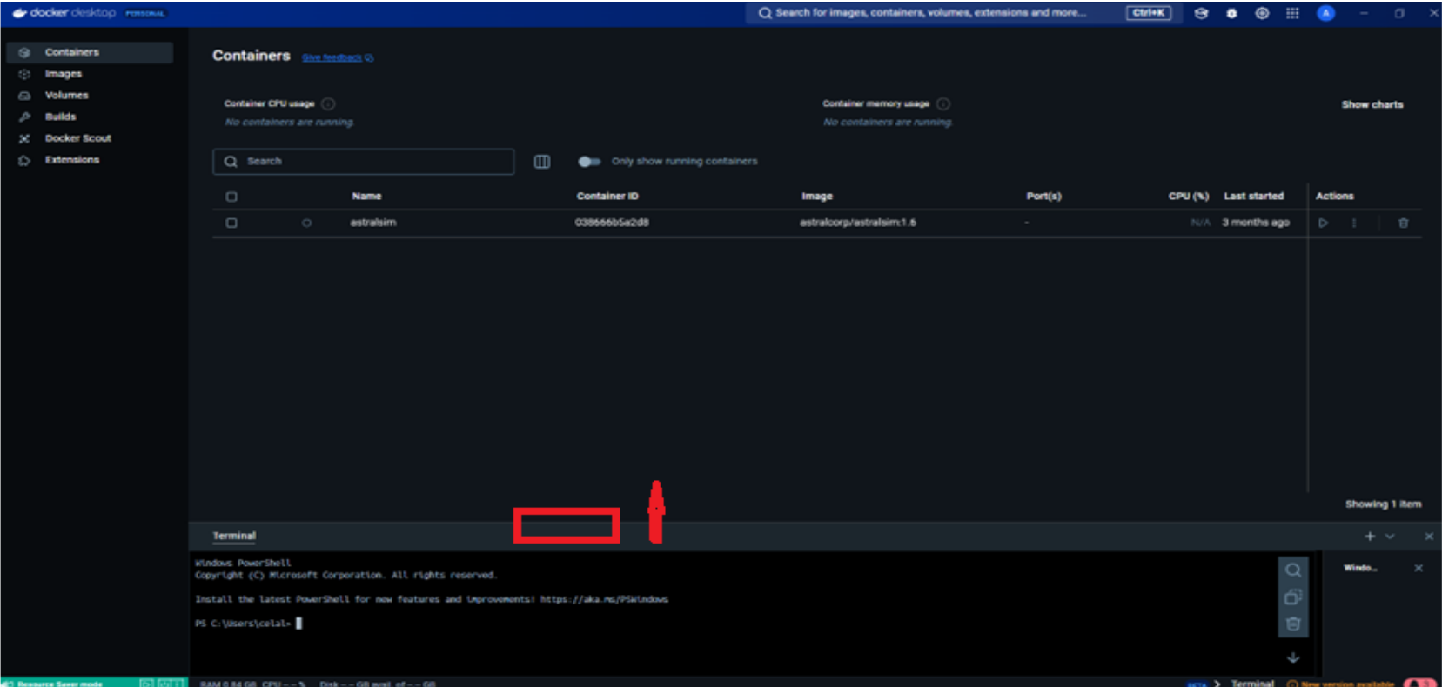Click the 3 months ago cell
The height and width of the screenshot is (687, 1442).
[x=1255, y=223]
